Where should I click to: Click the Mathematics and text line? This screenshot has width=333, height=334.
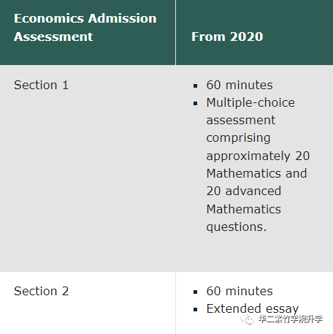[256, 173]
